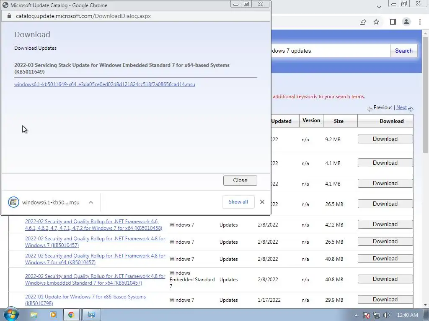Open the tab search chevron in Chrome

pyautogui.click(x=379, y=7)
